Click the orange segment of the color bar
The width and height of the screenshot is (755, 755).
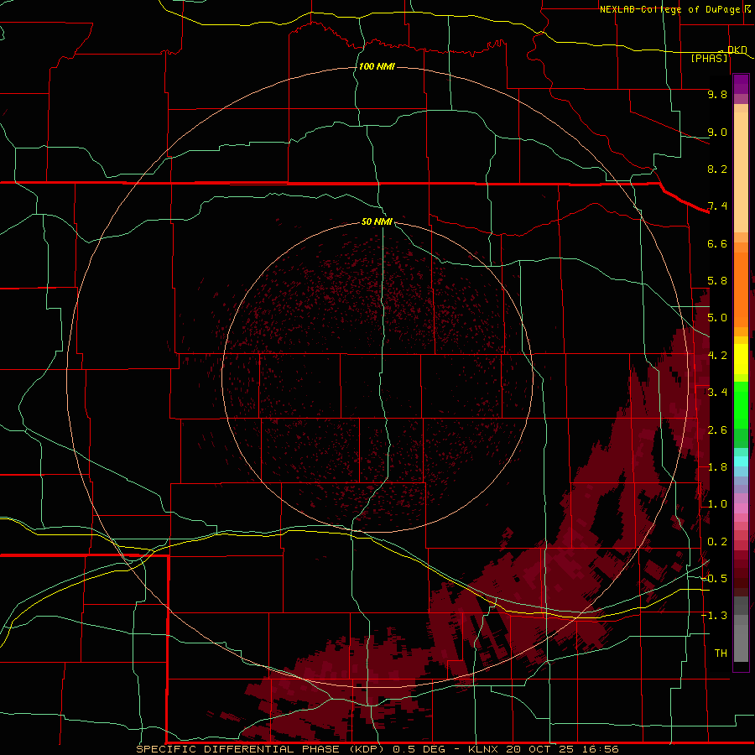[x=741, y=289]
